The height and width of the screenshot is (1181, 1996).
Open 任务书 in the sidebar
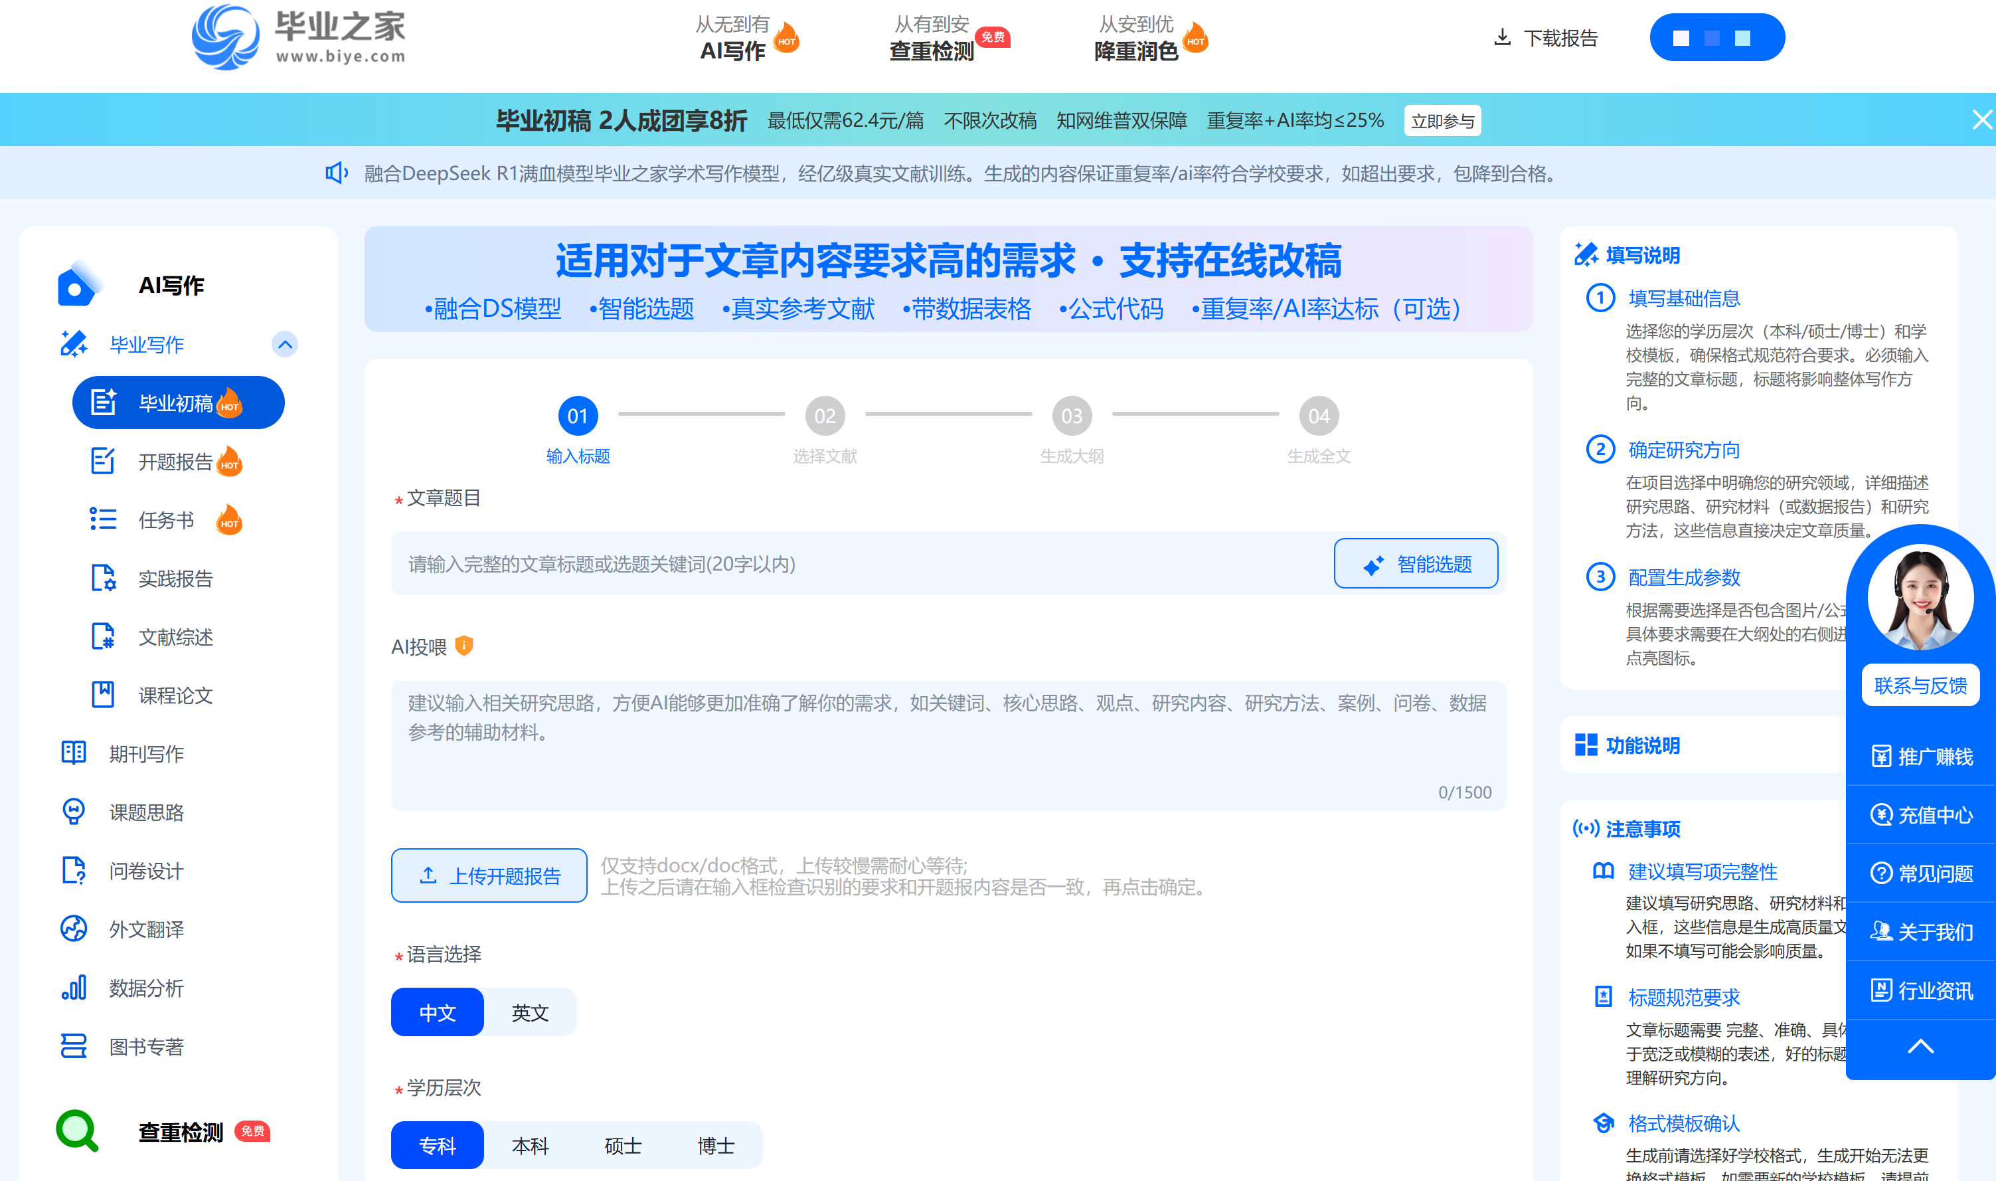coord(166,519)
